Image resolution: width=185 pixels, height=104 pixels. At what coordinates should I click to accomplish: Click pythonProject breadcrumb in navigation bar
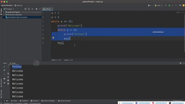(x=7, y=5)
